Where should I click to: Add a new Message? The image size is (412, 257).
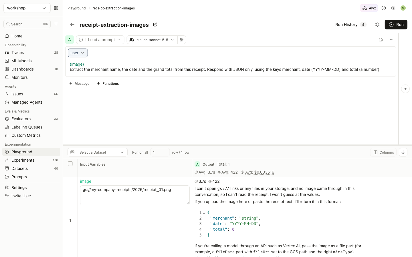[79, 83]
